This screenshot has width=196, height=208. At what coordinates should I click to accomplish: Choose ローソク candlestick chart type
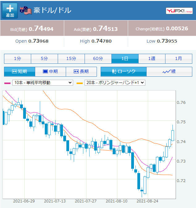pyautogui.click(x=124, y=72)
